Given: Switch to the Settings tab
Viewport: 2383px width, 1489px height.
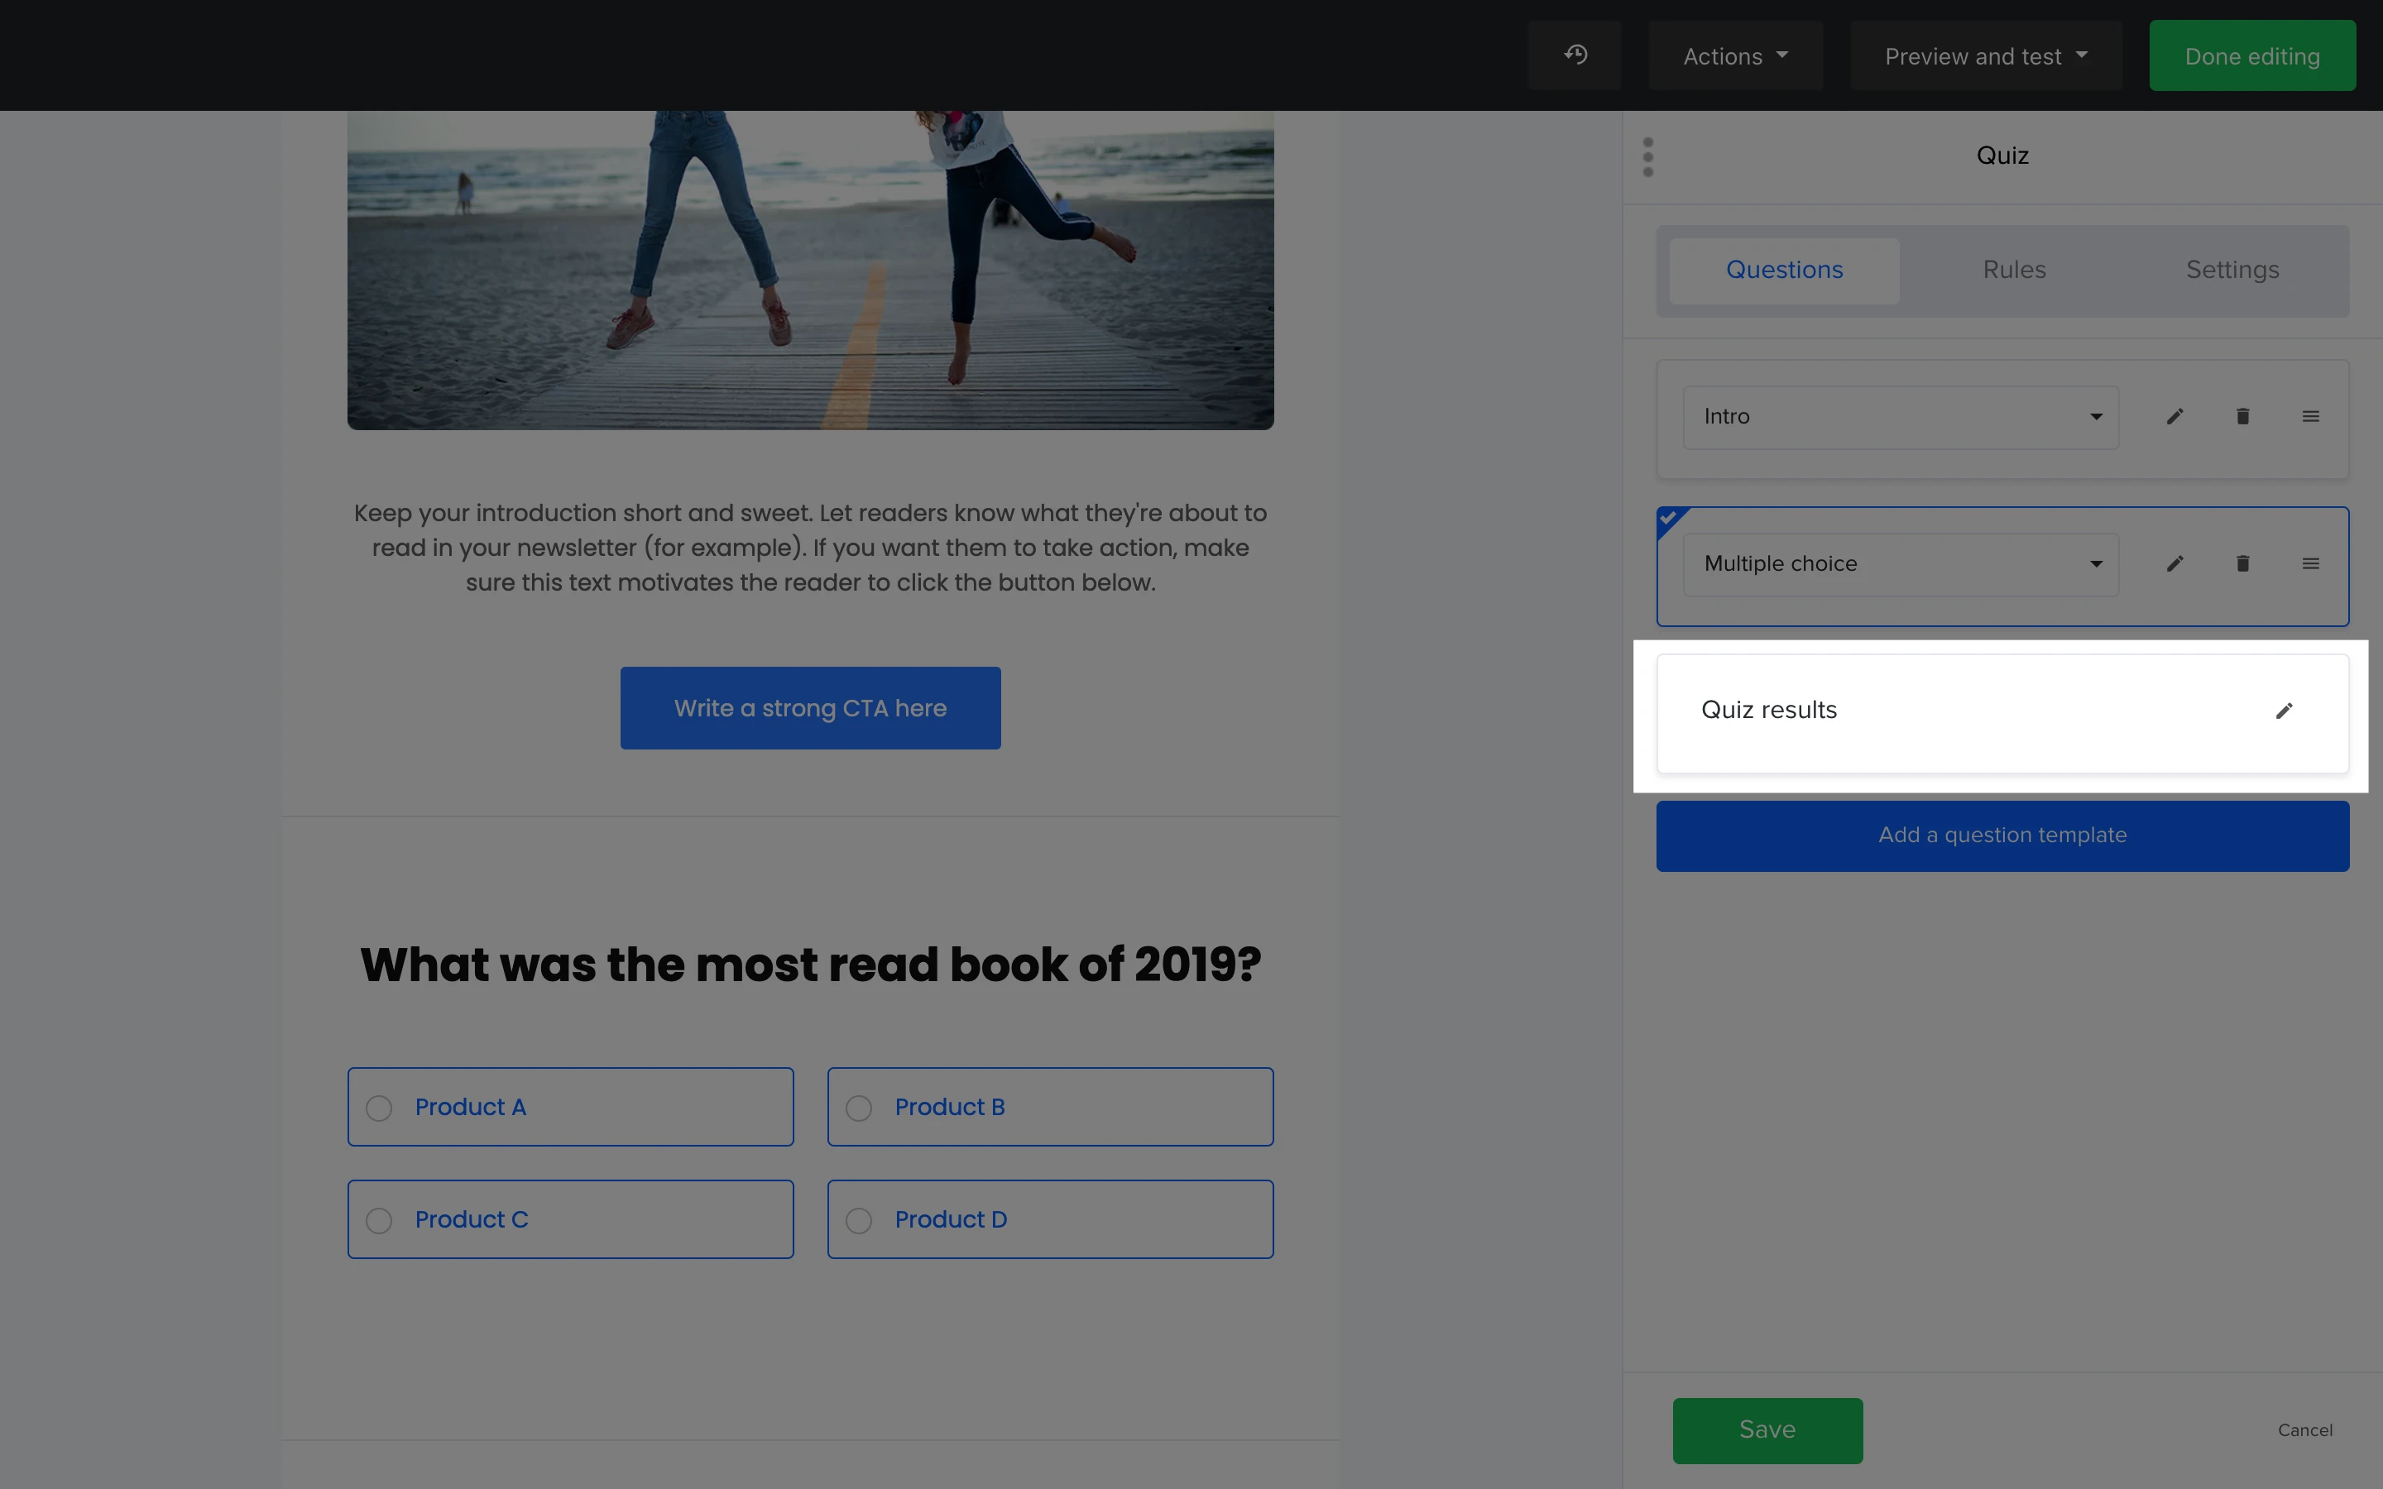Looking at the screenshot, I should (2232, 270).
